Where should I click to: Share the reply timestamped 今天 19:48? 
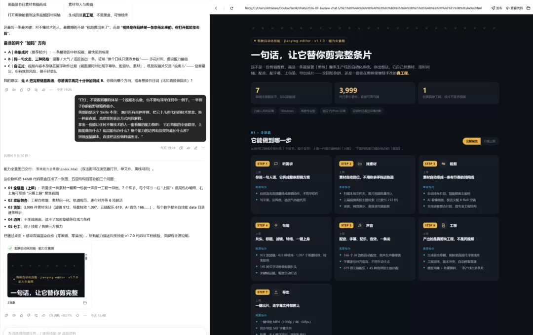pos(43,316)
